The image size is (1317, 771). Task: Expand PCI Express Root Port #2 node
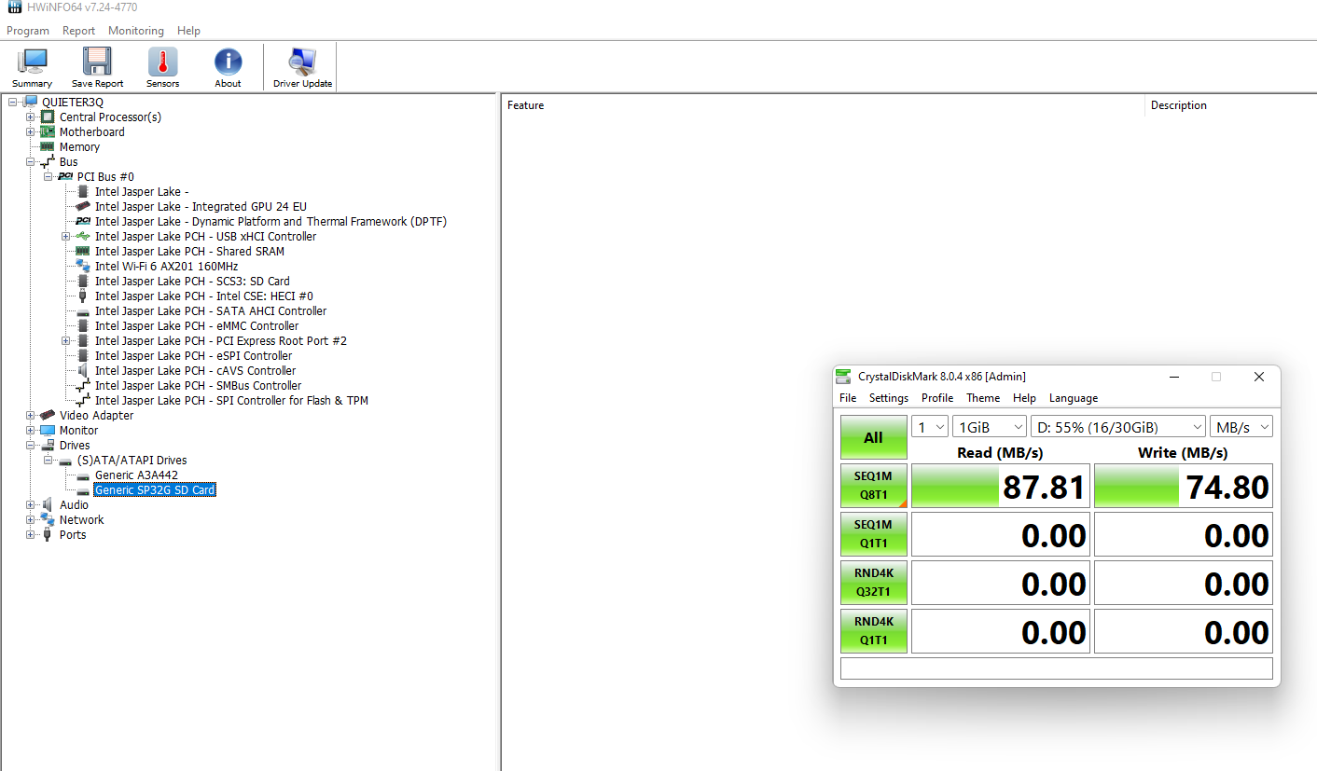66,340
